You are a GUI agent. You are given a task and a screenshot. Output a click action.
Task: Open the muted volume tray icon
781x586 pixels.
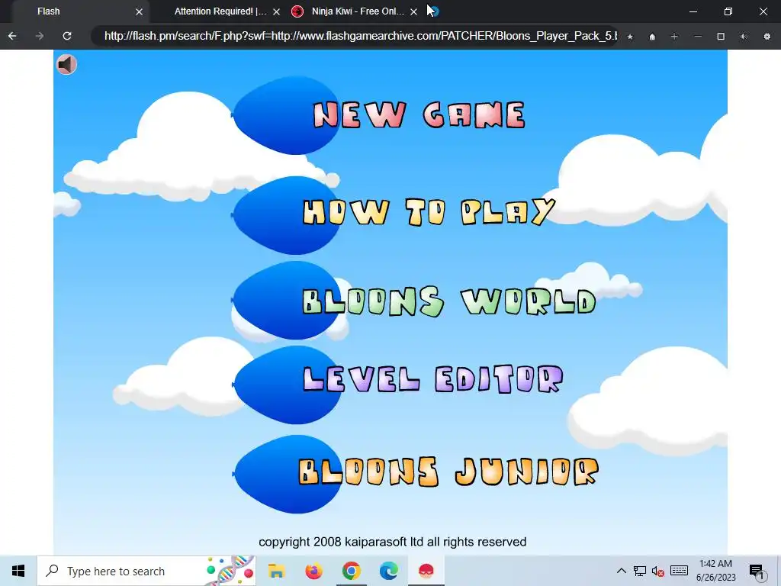(658, 571)
